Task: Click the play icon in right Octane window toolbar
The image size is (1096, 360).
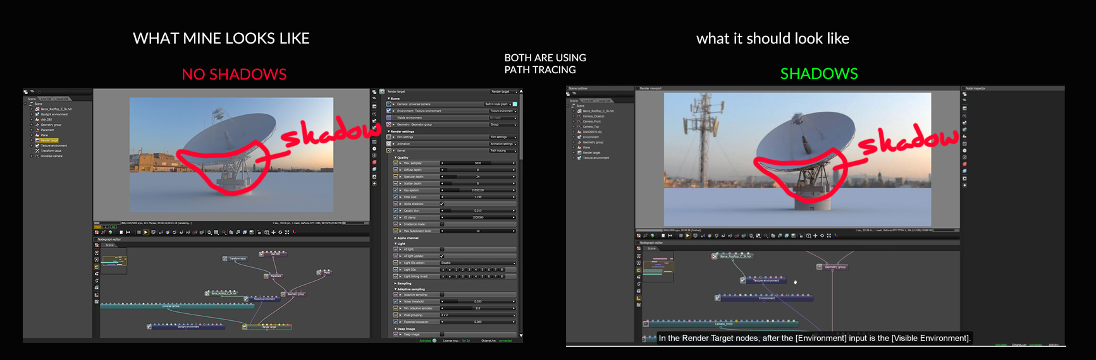Action: click(x=687, y=236)
